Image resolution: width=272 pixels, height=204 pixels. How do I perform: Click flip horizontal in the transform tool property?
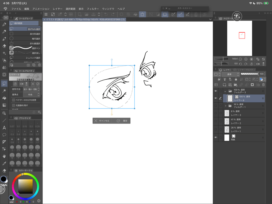pos(22,84)
